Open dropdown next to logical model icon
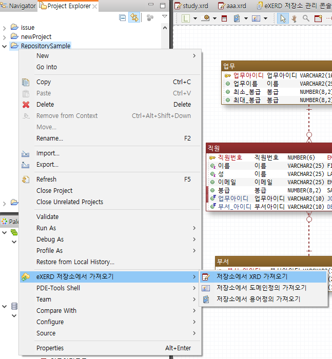The width and height of the screenshot is (332, 359). (195, 18)
